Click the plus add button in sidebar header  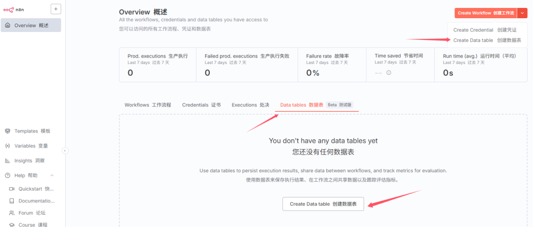click(56, 9)
